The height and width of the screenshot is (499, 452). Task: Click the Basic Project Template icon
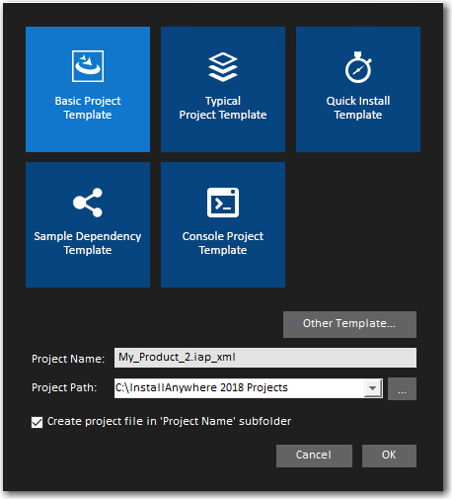(x=88, y=66)
